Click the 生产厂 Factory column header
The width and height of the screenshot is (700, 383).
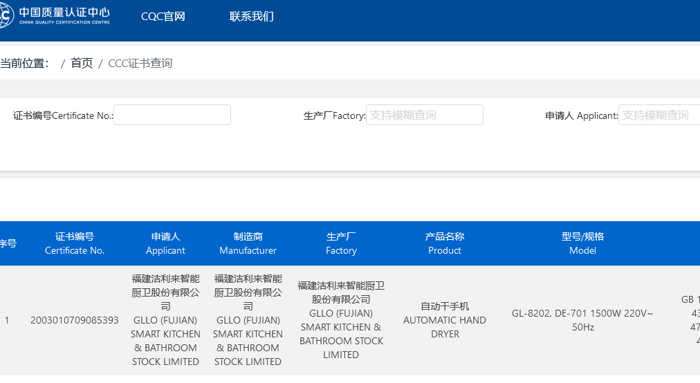point(341,243)
